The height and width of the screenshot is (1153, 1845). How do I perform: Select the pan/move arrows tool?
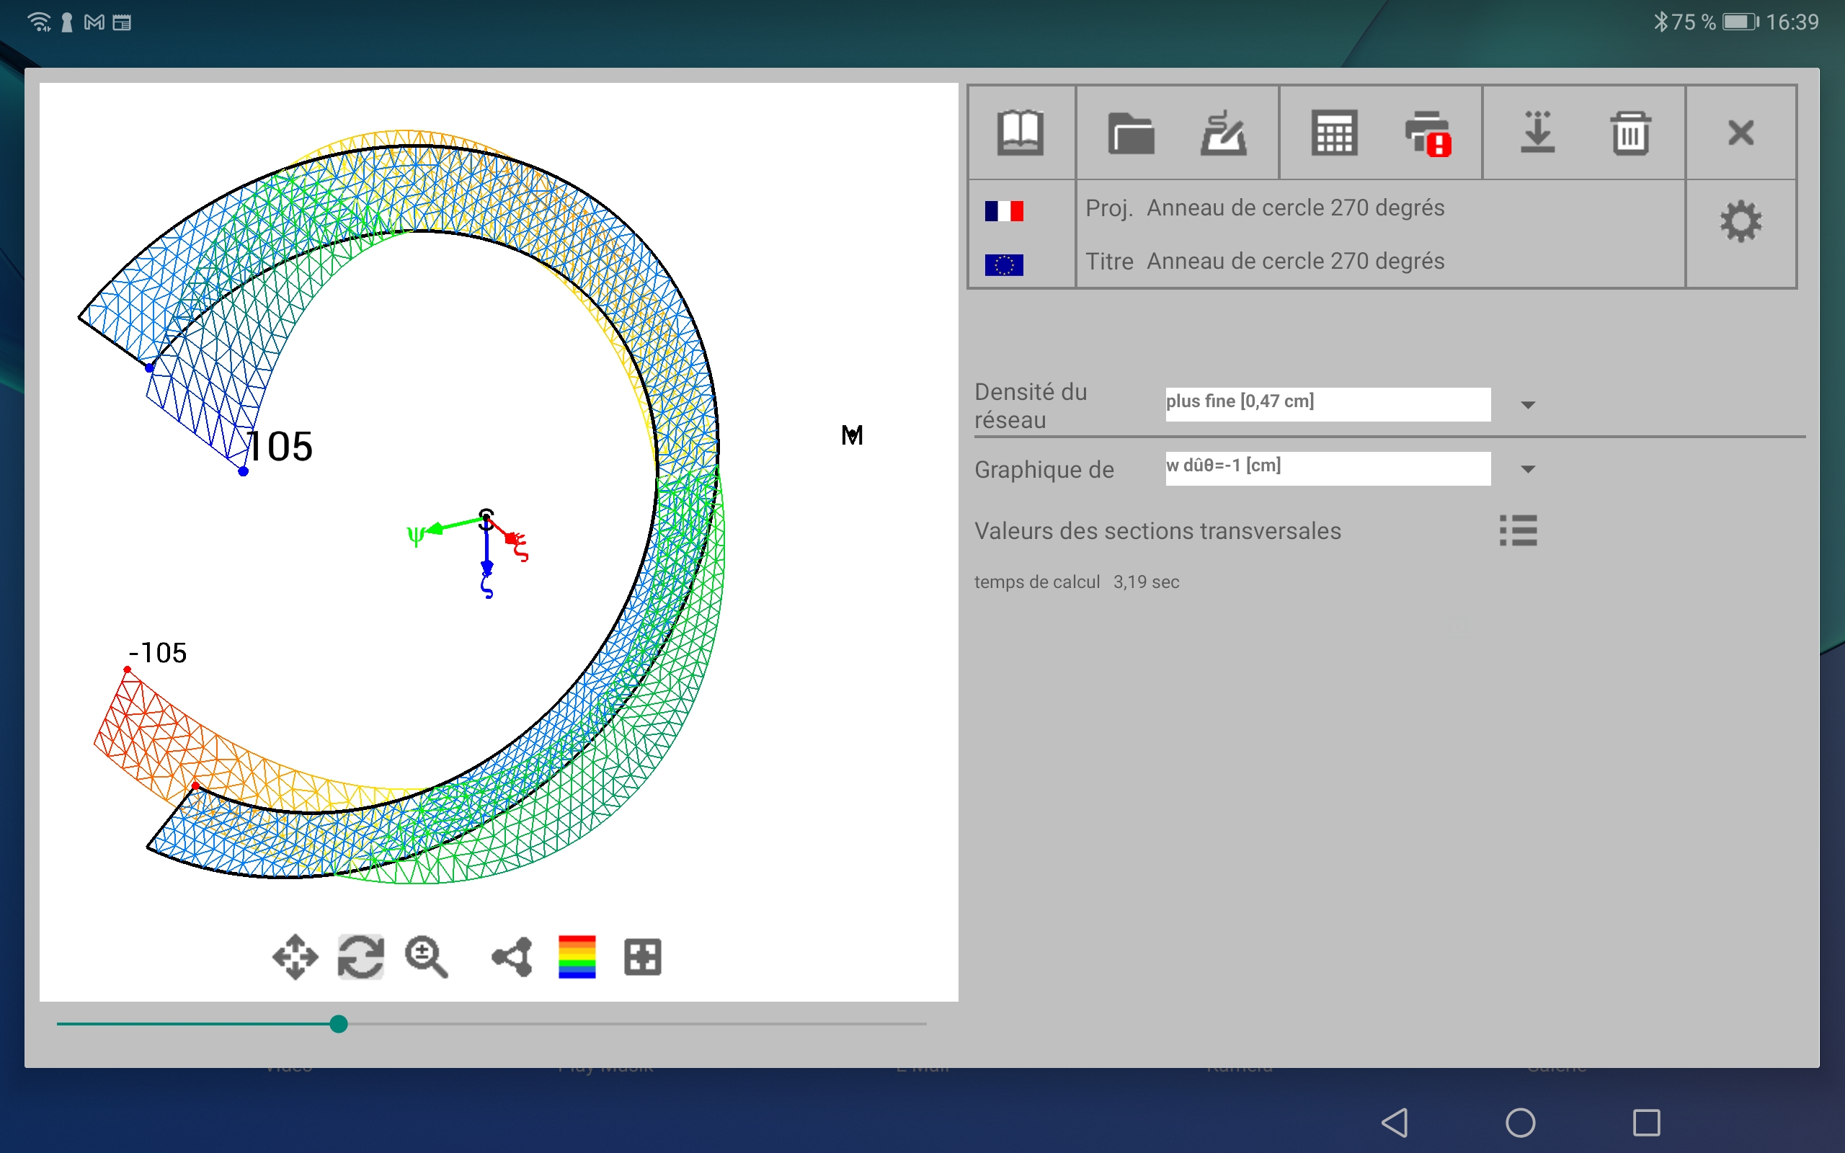pyautogui.click(x=295, y=956)
